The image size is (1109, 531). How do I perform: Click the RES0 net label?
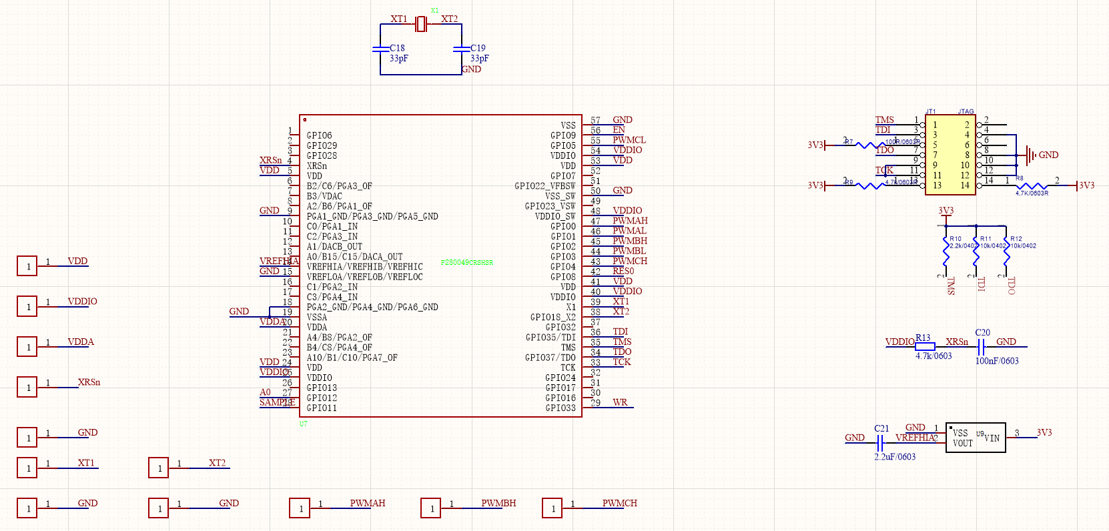(623, 271)
